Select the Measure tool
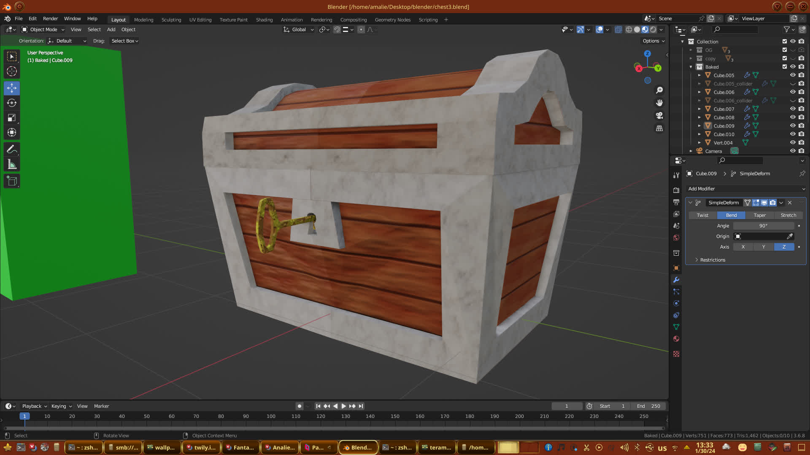Screen dimensions: 810x455 12,164
